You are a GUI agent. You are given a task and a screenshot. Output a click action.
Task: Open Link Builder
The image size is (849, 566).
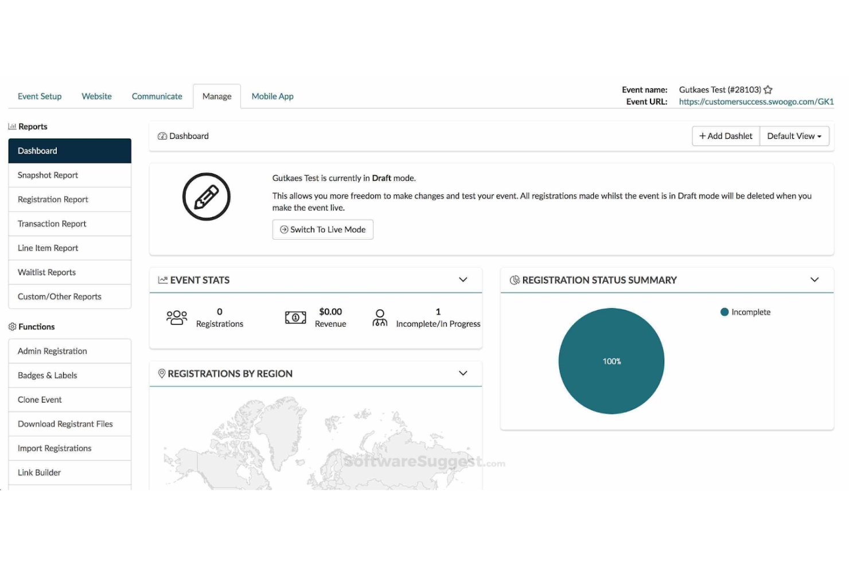tap(70, 473)
